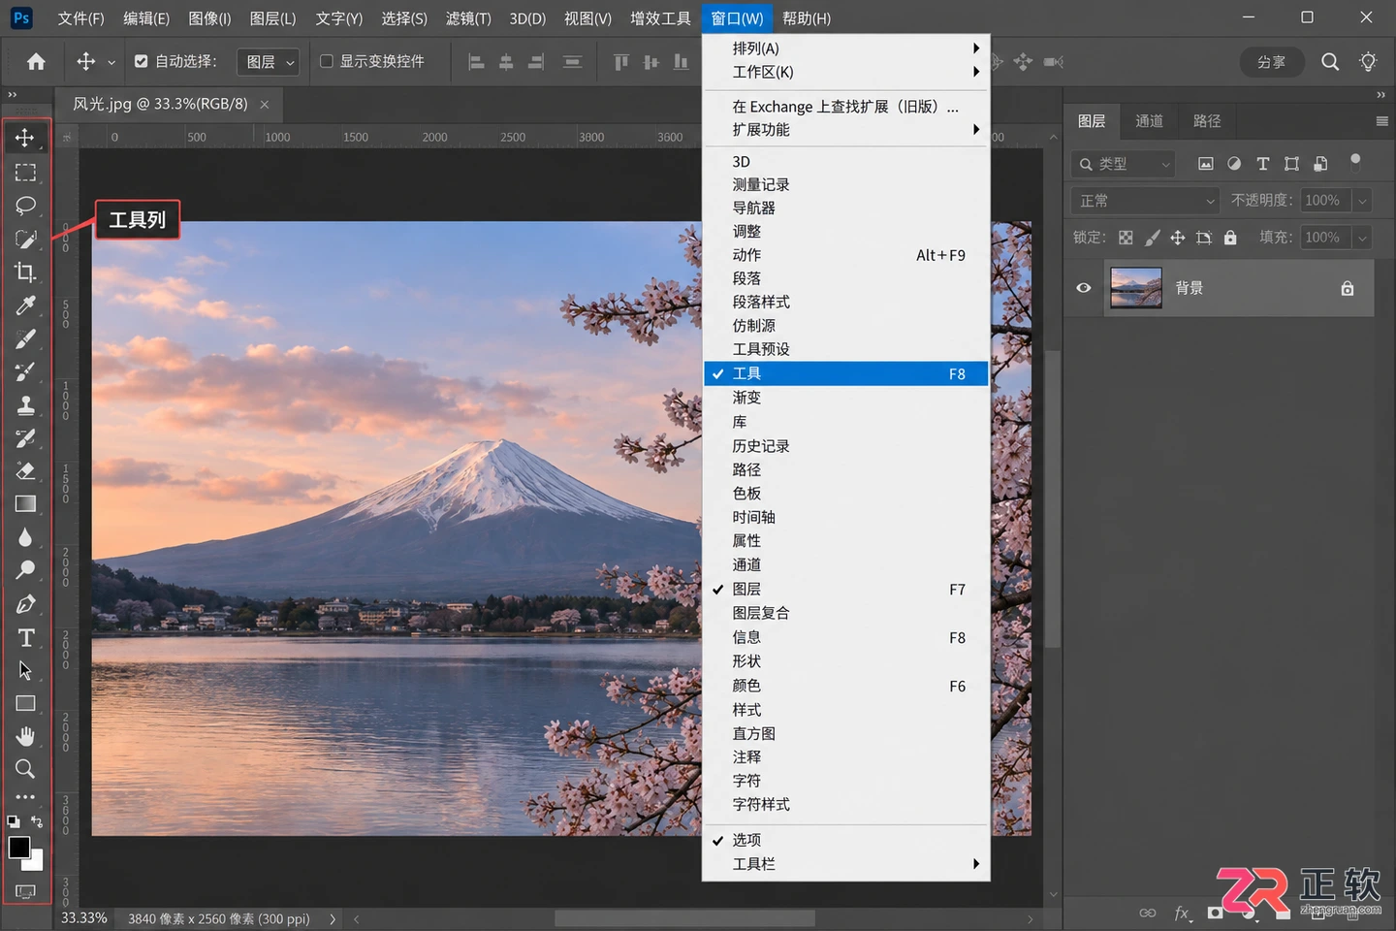The height and width of the screenshot is (931, 1396).
Task: Open the Layers panel hamburger menu
Action: click(1381, 121)
